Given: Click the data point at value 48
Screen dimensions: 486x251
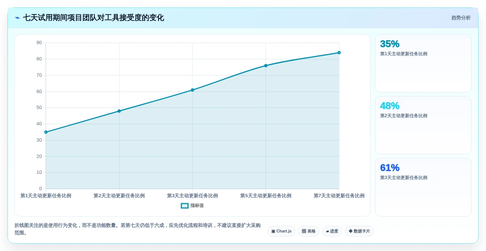Looking at the screenshot, I should point(119,111).
